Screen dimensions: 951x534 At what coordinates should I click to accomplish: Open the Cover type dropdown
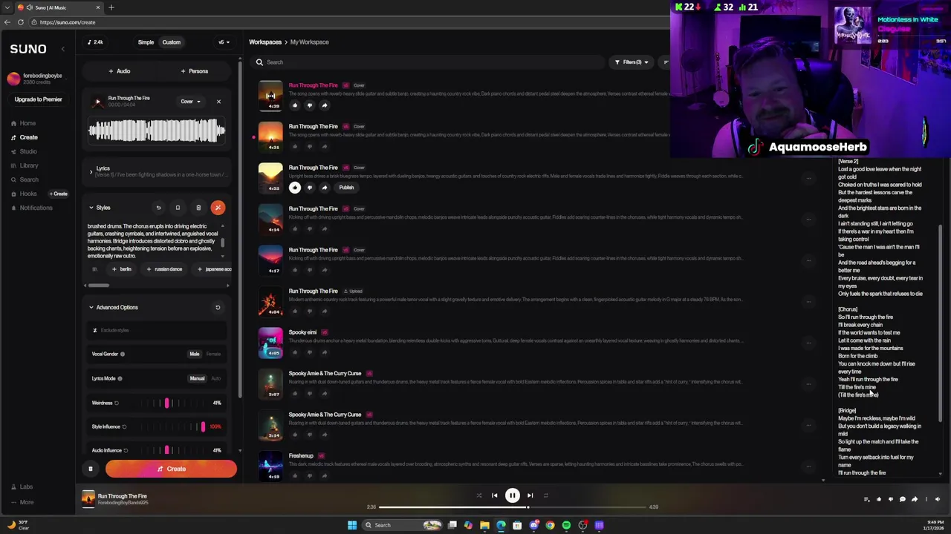click(191, 102)
